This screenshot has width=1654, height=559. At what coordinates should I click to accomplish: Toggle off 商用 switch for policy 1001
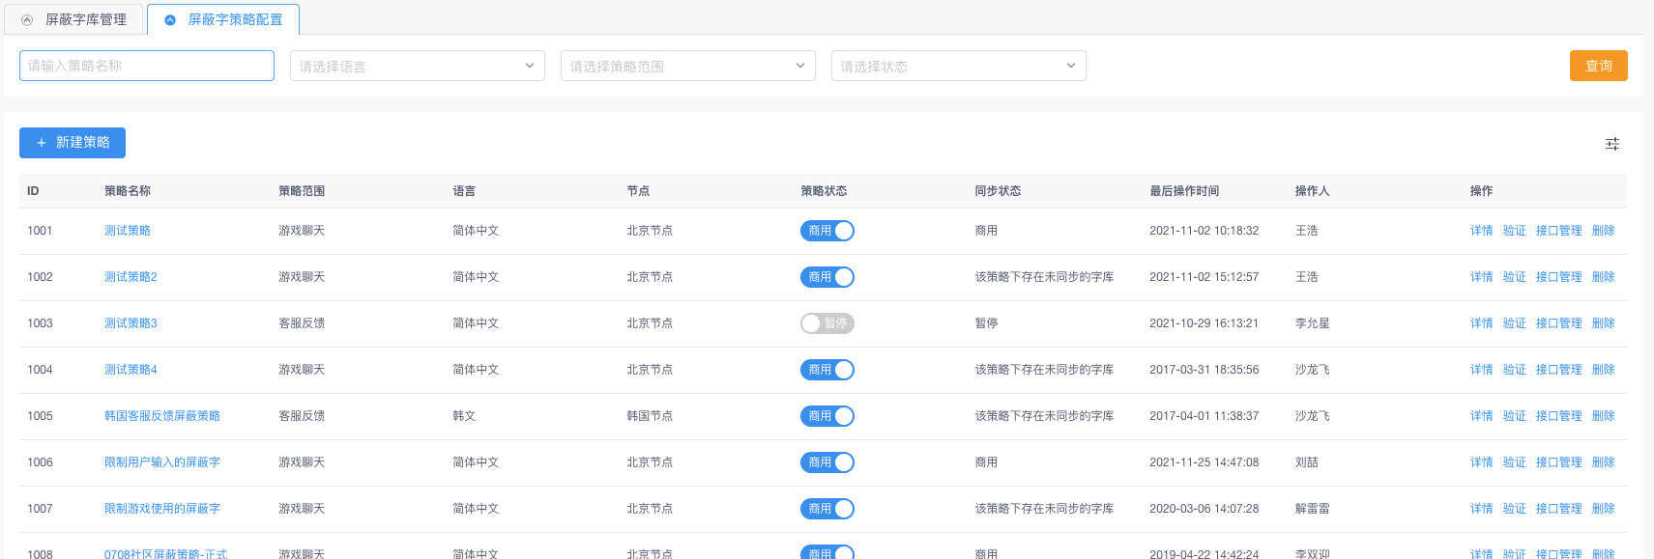[827, 231]
